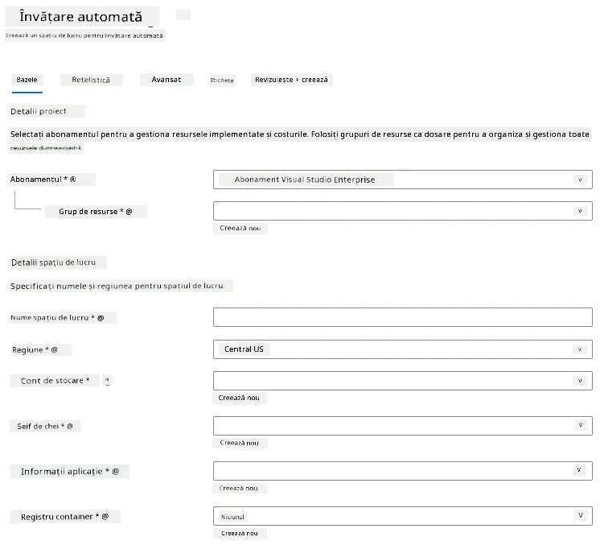600x545 pixels.
Task: Switch to the Rețelistică tab
Action: coord(91,80)
